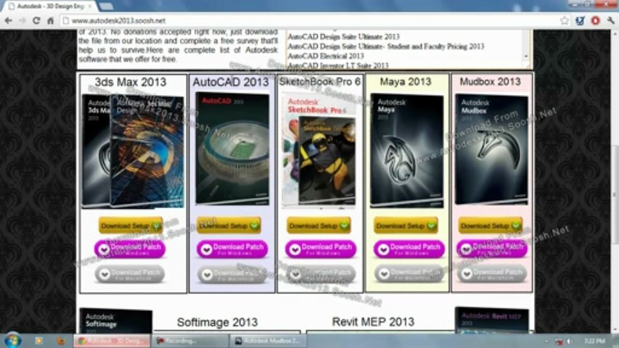The height and width of the screenshot is (348, 619).
Task: Download Macintosh patch for Mudbox 2013
Action: pos(492,274)
